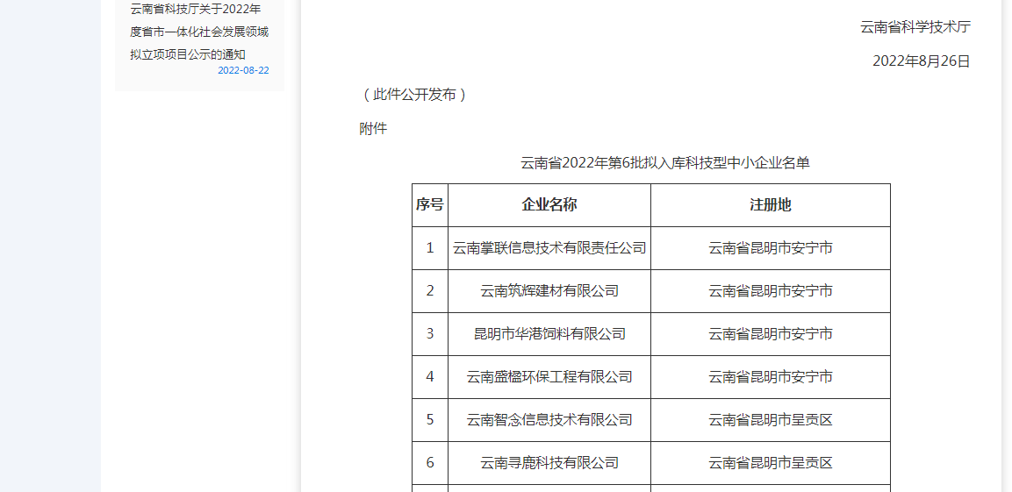Click the 注册地 cell for 云南寻鹿科技有限公司
Screen dimensions: 1012x492
coord(771,462)
